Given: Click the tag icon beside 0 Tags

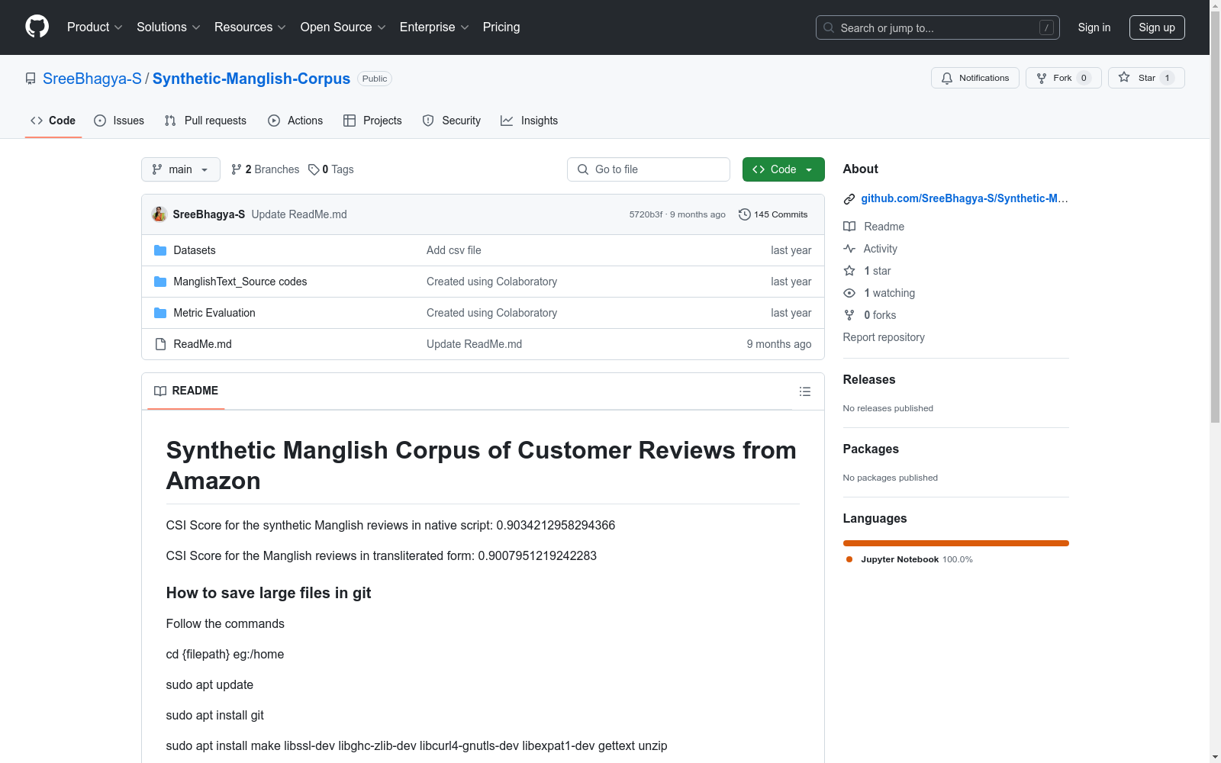Looking at the screenshot, I should click(x=314, y=169).
